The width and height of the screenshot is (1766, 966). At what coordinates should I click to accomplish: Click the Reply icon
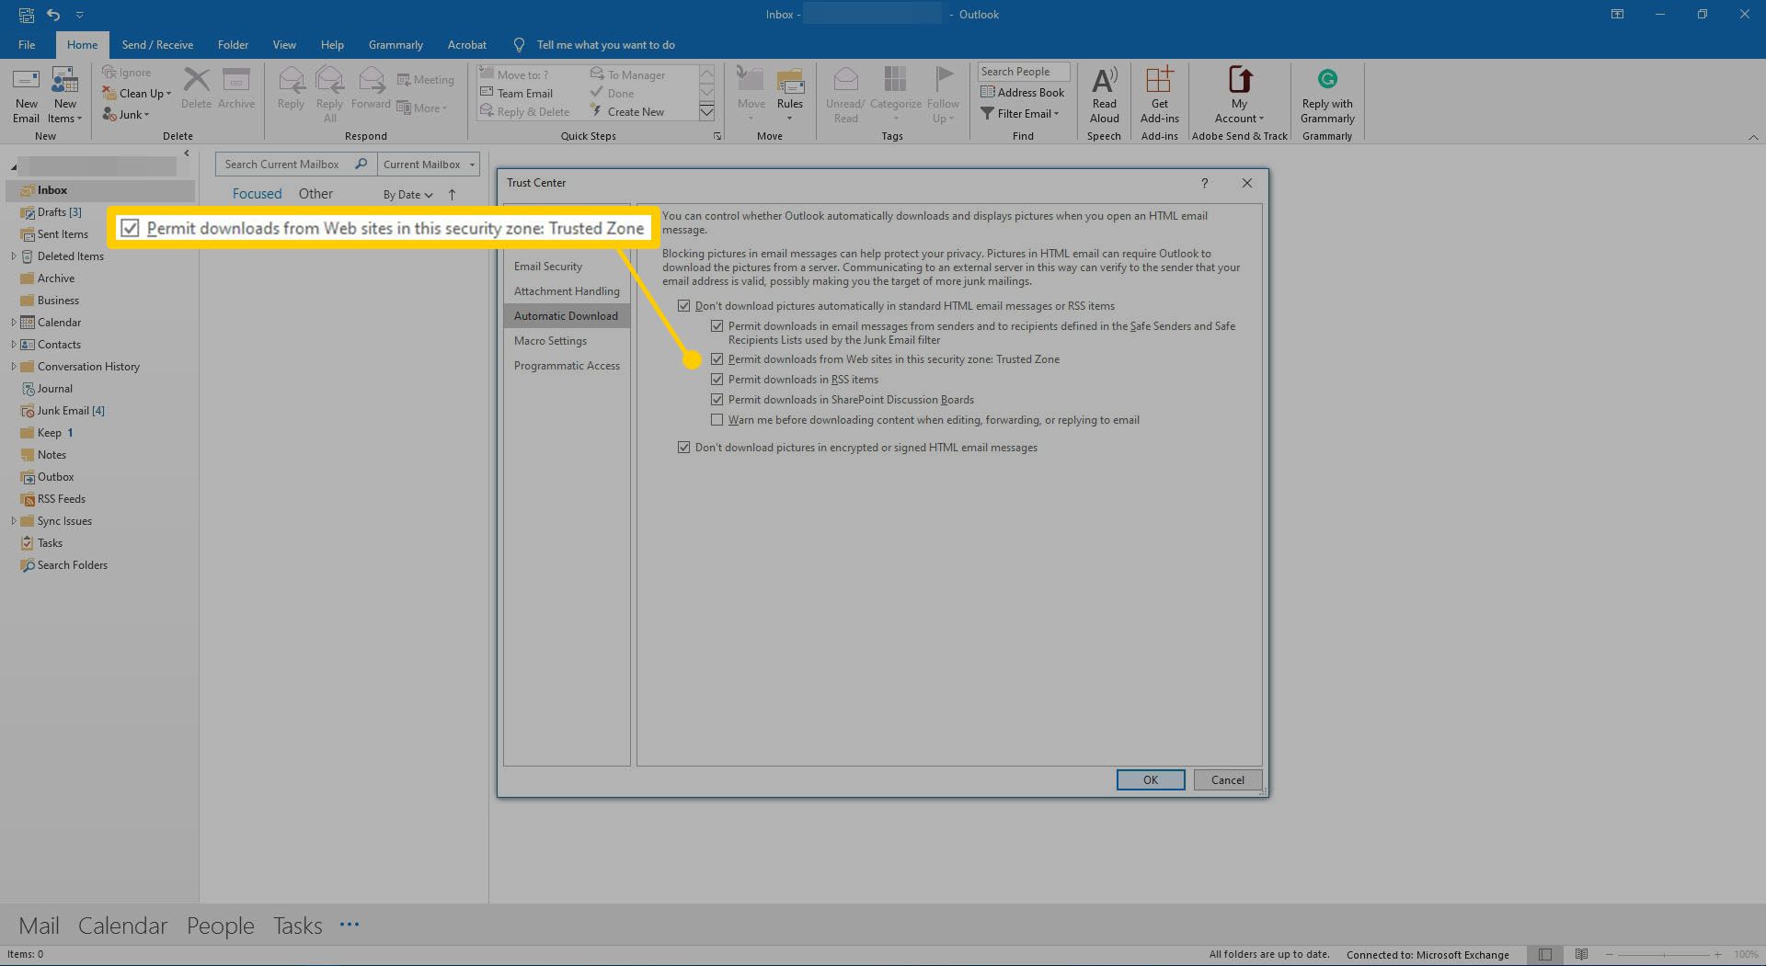pos(292,79)
